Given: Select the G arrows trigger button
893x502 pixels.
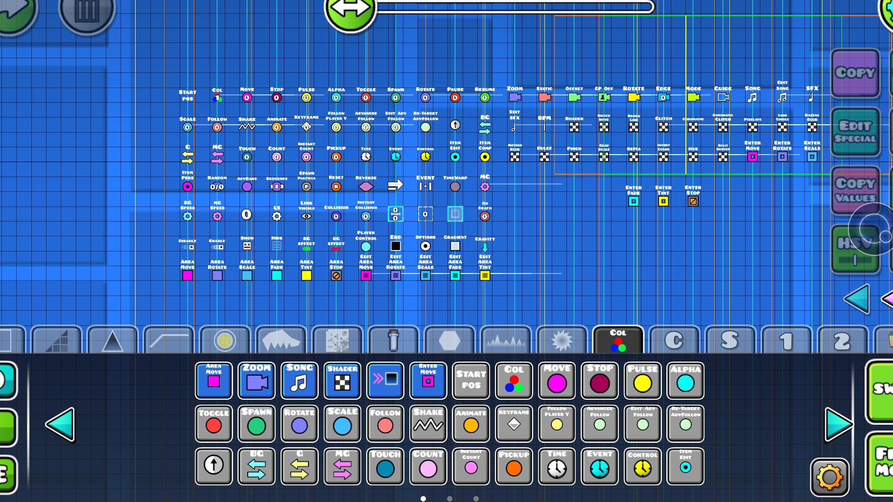Looking at the screenshot, I should click(x=300, y=466).
